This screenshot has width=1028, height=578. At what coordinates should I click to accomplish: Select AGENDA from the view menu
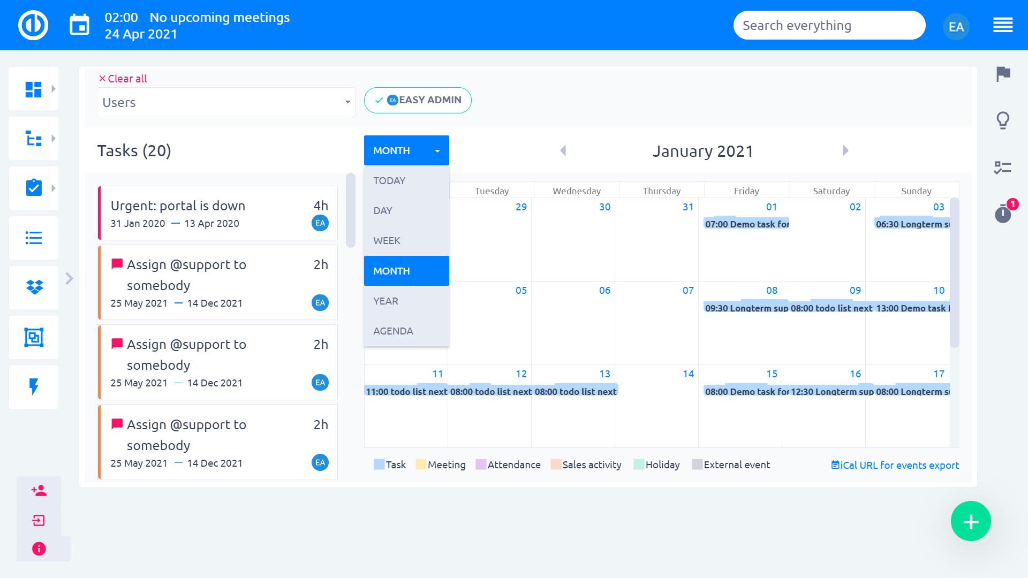[x=393, y=331]
